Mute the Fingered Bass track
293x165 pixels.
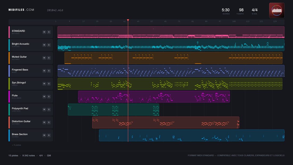(x=44, y=71)
